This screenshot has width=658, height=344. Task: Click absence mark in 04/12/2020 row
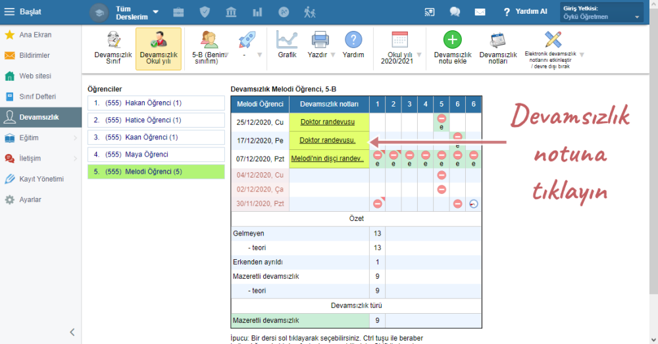click(441, 175)
